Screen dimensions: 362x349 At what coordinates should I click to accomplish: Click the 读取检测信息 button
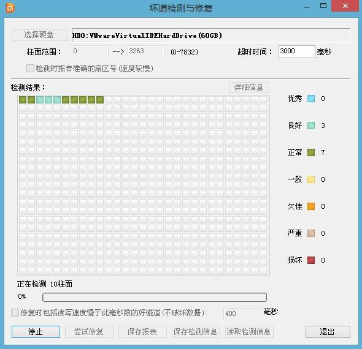[249, 332]
